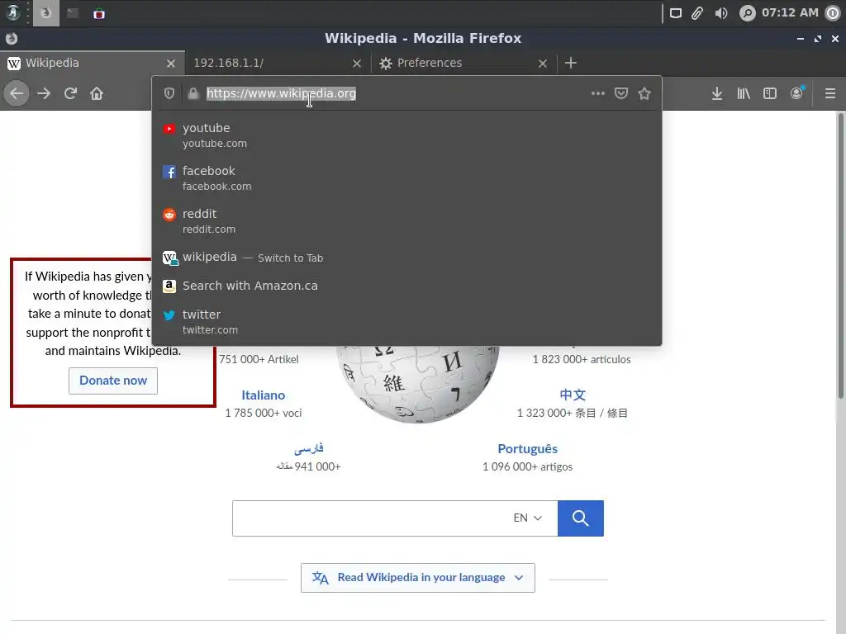Viewport: 846px width, 634px height.
Task: Show site security via padlock icon
Action: (x=193, y=93)
